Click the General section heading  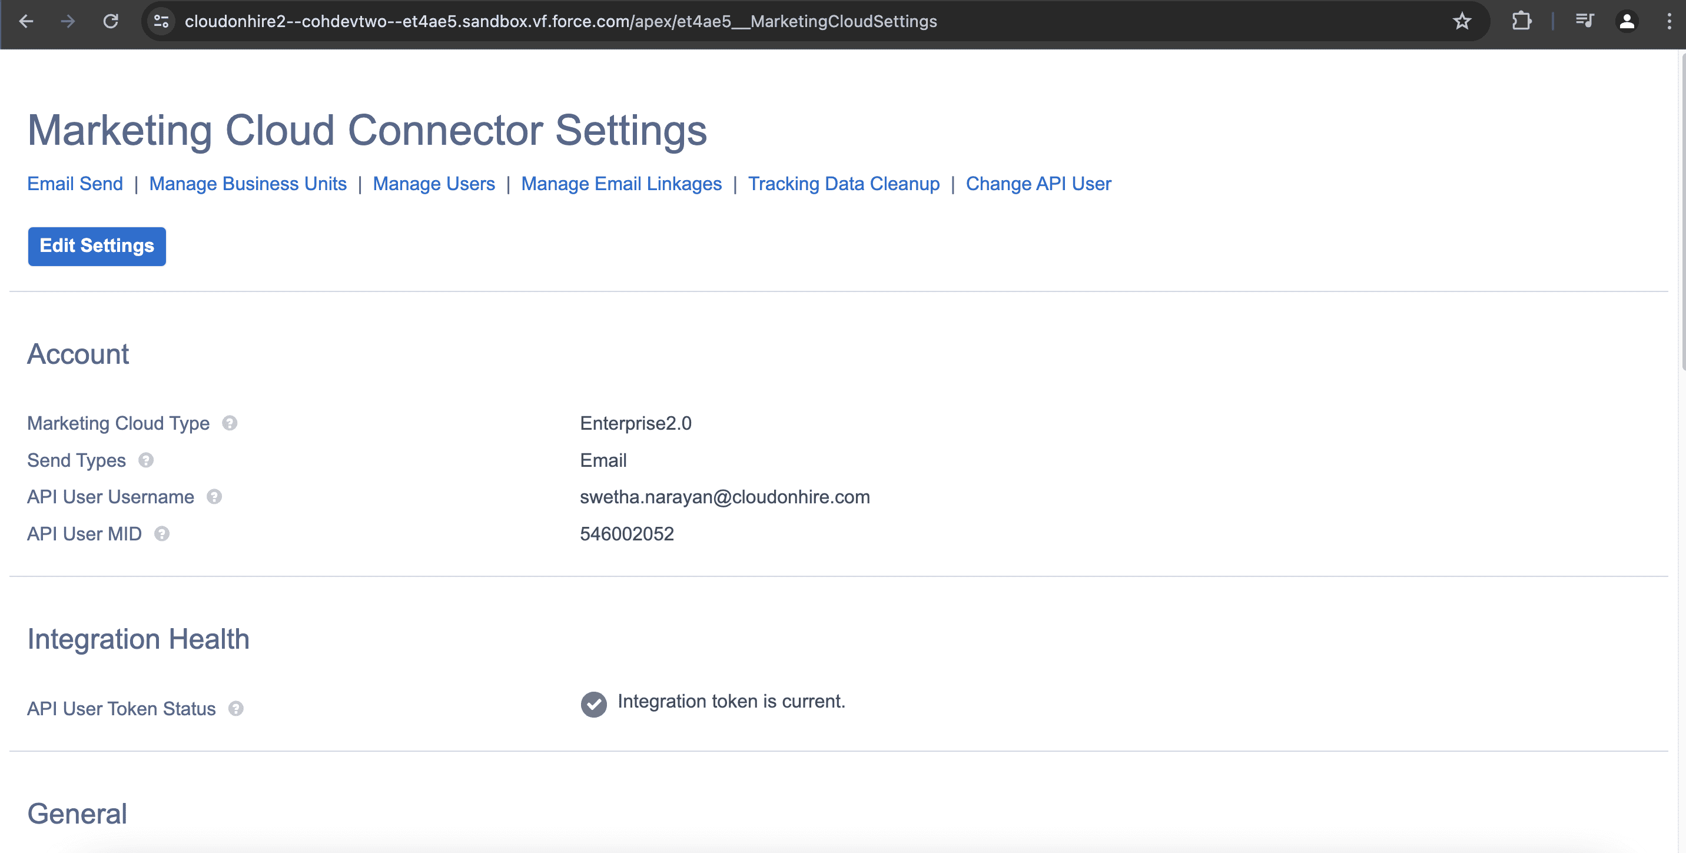point(77,814)
